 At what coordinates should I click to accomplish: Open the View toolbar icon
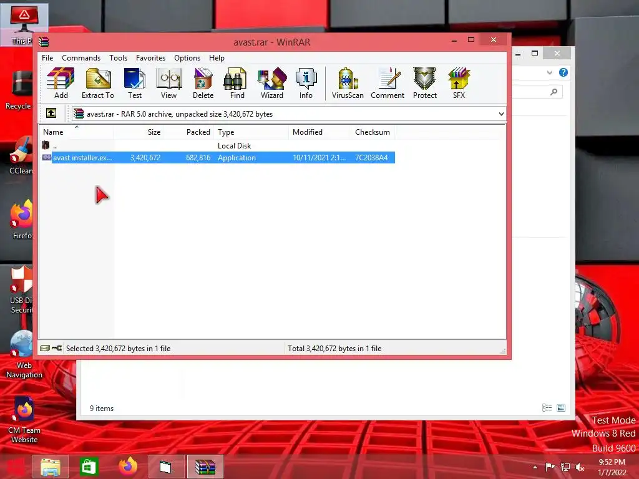tap(168, 84)
